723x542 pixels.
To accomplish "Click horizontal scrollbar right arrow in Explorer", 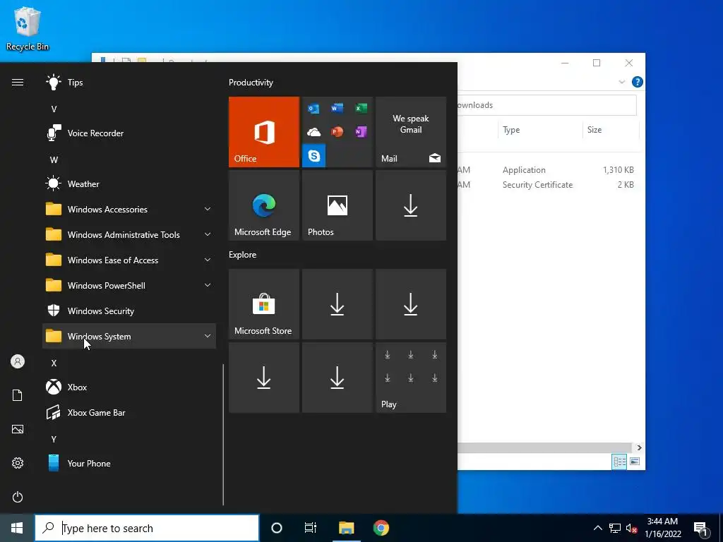I will (x=639, y=447).
